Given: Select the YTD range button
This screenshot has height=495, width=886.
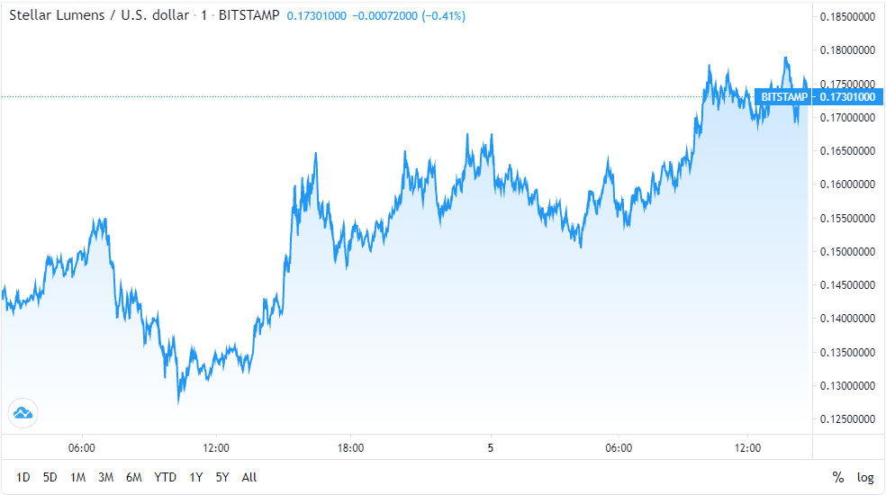Looking at the screenshot, I should click(x=165, y=477).
